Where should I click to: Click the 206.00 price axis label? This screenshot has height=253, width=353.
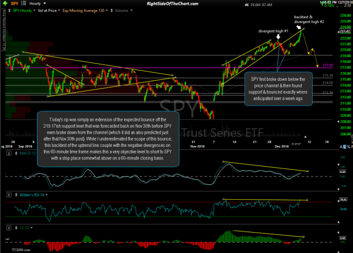click(x=345, y=134)
